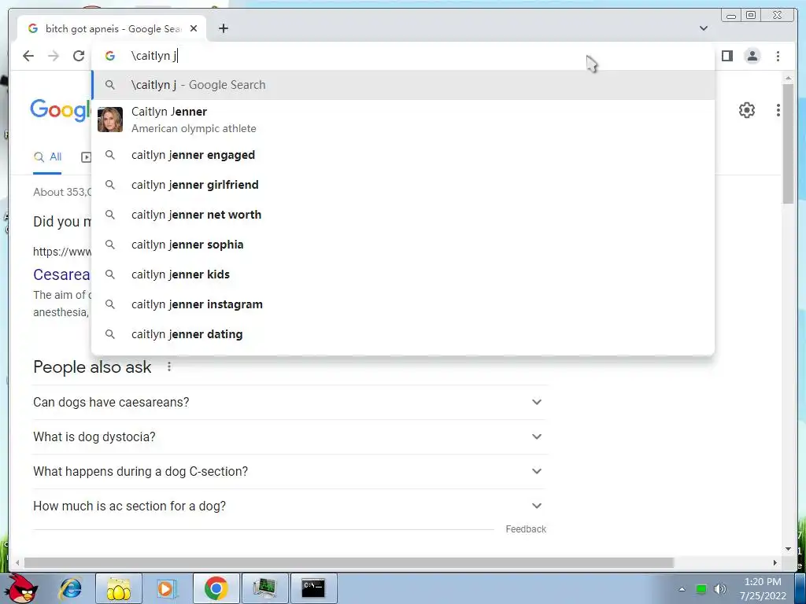Choose Caitlyn Jenner American olympic athlete suggestion
806x604 pixels.
pos(403,120)
